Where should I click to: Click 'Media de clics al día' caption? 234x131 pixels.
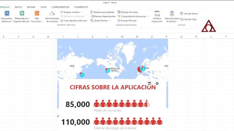tap(107, 110)
